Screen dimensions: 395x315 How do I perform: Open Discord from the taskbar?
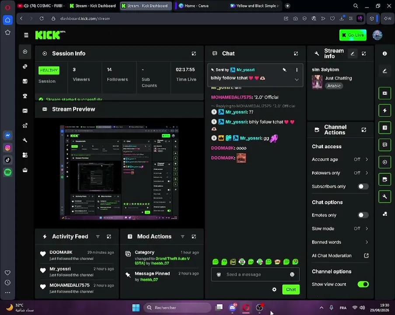coord(233,308)
